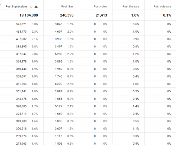Sort by Post impressions column header
This screenshot has width=176, height=145.
click(17, 6)
